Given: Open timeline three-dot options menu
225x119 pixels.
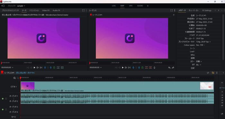Looking at the screenshot, I should click(217, 73).
